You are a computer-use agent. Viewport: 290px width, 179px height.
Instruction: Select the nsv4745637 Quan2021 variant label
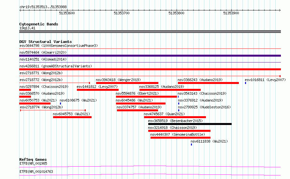pos(164,114)
